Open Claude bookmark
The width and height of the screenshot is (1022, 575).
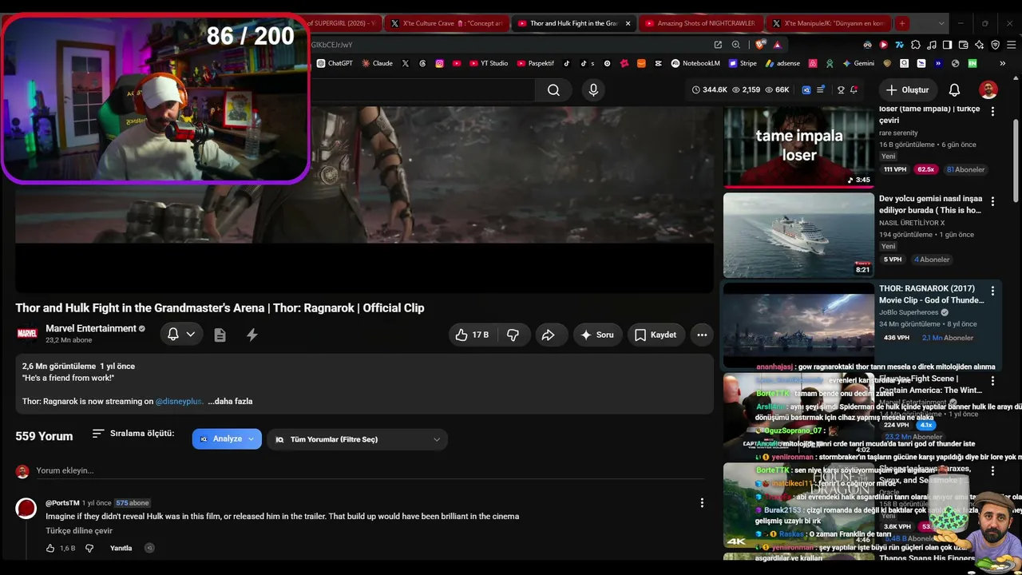(x=377, y=63)
